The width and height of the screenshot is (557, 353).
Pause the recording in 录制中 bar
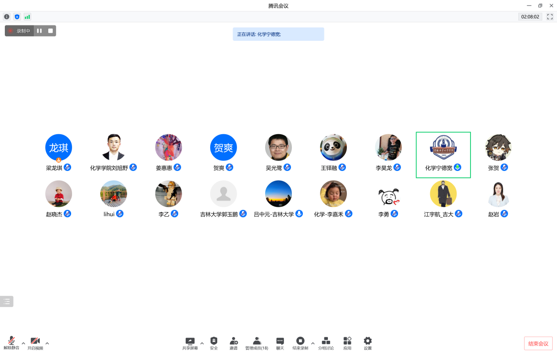40,31
